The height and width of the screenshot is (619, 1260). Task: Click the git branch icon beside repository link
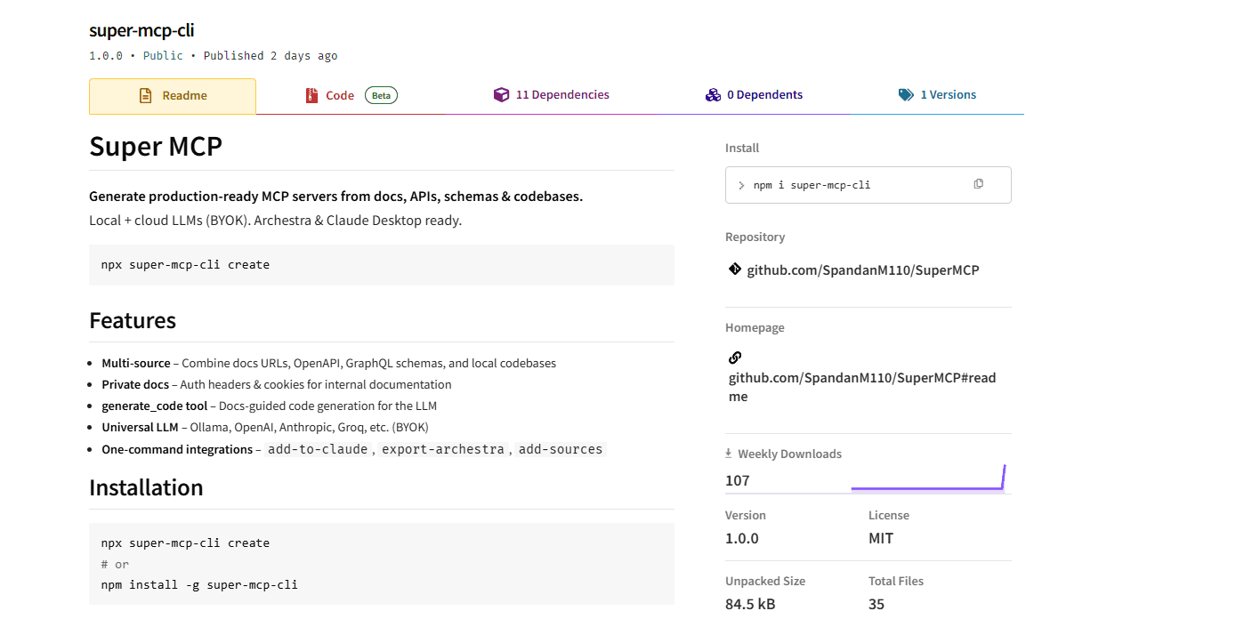(x=733, y=269)
